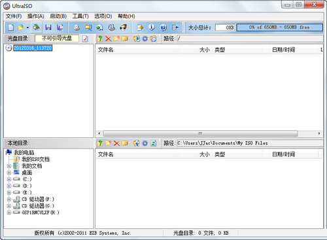This screenshot has width=327, height=240.
Task: Click the local pane 文件名 column header
Action: click(x=137, y=154)
